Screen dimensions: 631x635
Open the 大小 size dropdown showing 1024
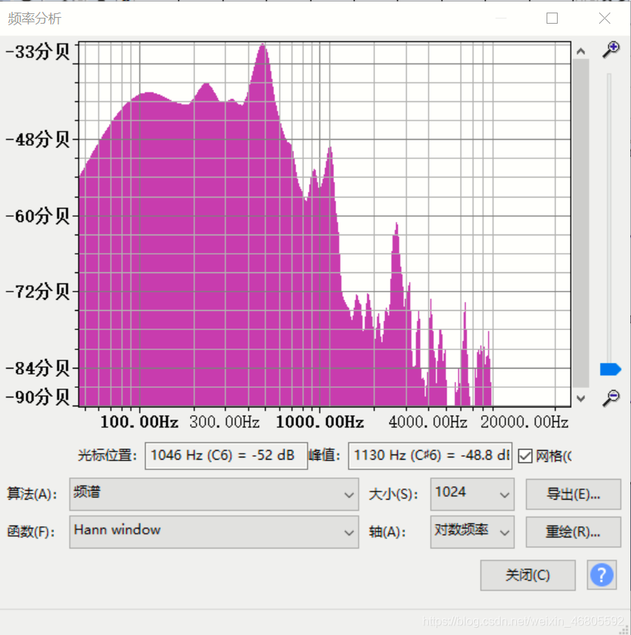tap(472, 494)
